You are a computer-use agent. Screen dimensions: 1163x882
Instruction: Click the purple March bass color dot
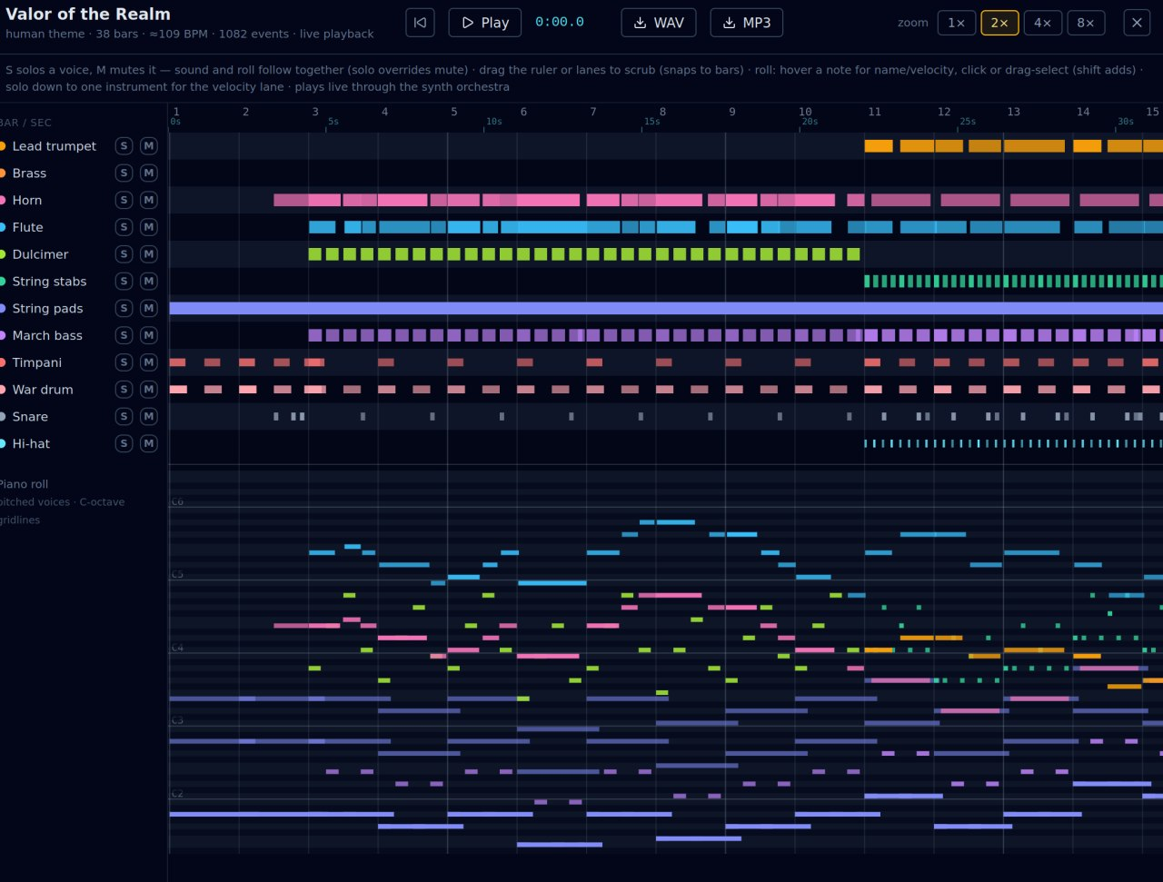click(x=2, y=335)
